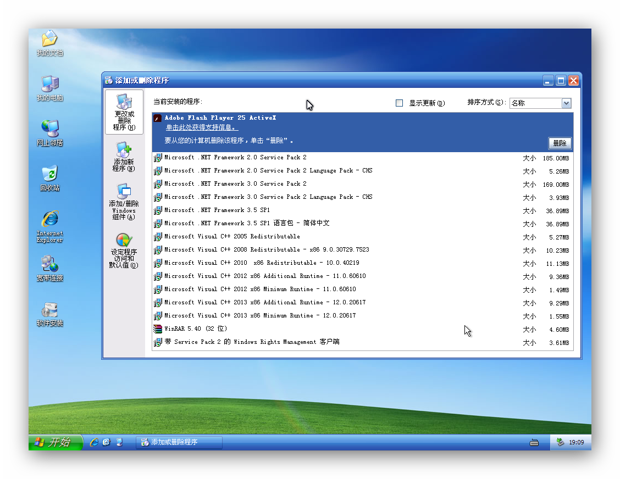Select Visual C++ 2013 x86 Additional Runtime
620x479 pixels.
(x=363, y=303)
